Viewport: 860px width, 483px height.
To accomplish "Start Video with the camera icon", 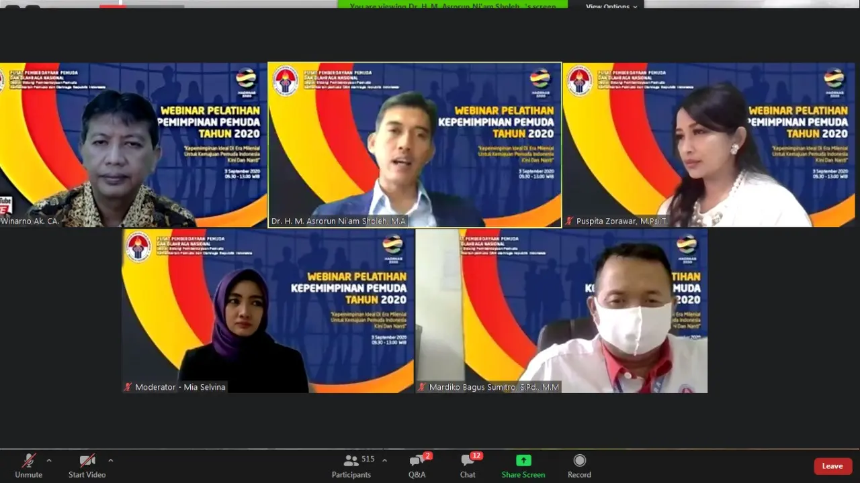I will point(87,466).
